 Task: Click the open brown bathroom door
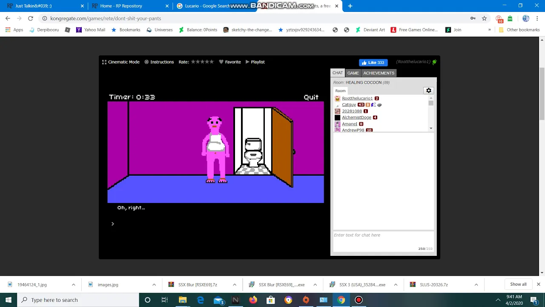pos(282,147)
